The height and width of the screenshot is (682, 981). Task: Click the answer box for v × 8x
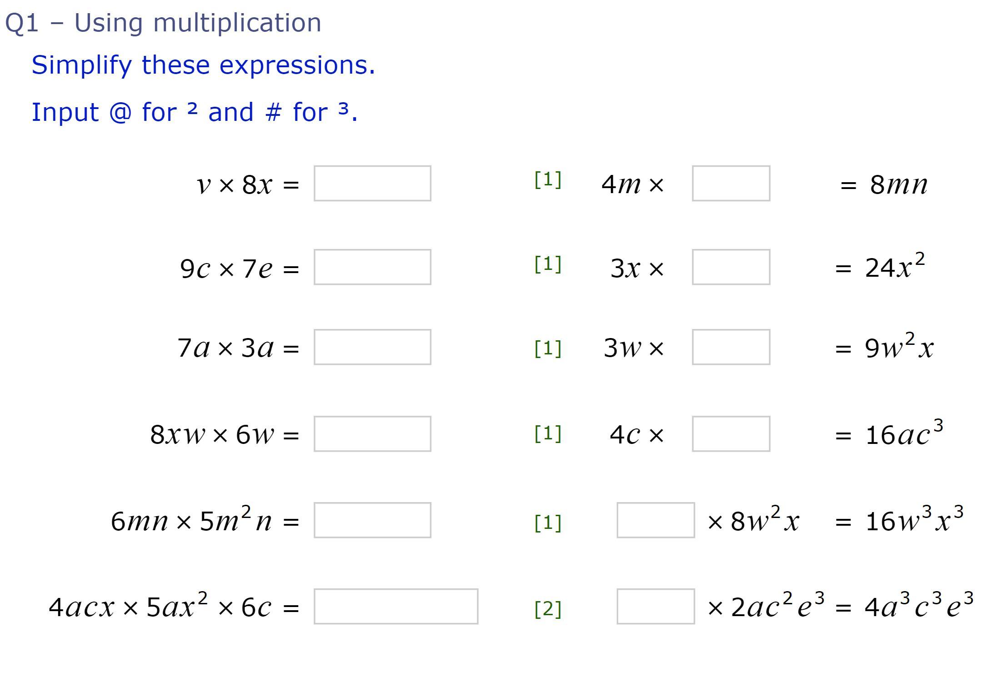[372, 184]
